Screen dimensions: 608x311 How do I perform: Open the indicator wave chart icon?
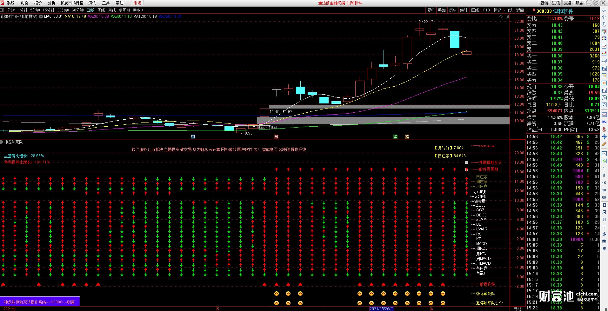click(x=604, y=115)
